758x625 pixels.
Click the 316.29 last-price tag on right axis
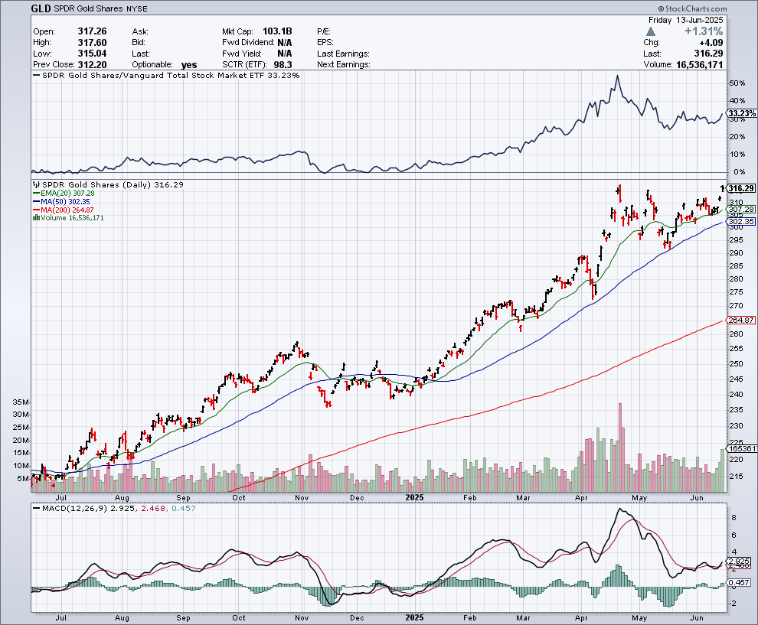tap(742, 188)
